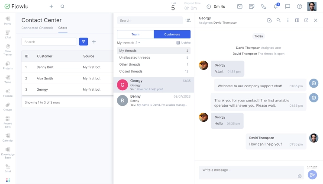Open Record Lists in sidebar
This screenshot has height=184, width=323.
point(8,122)
